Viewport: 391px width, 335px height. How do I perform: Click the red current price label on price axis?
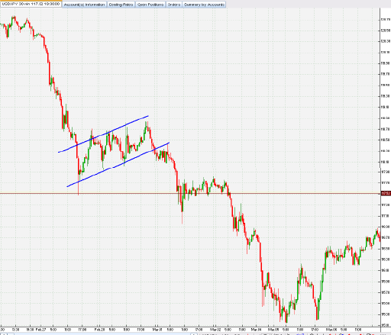386,194
